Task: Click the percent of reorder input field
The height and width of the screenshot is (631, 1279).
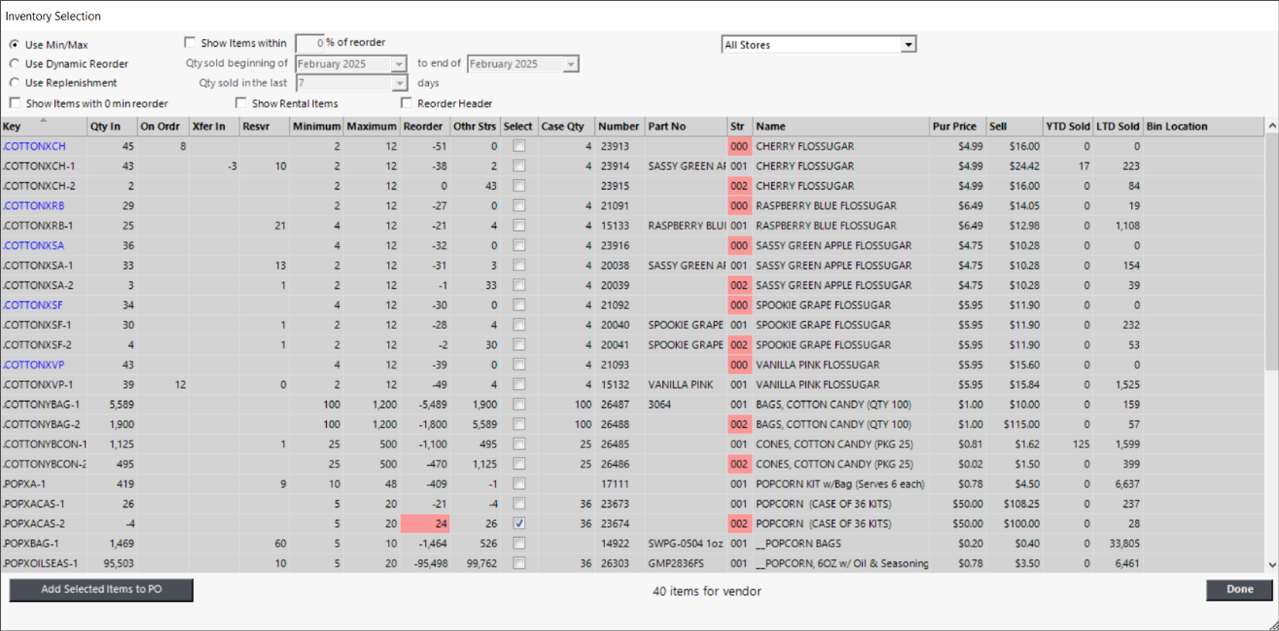Action: [x=309, y=43]
